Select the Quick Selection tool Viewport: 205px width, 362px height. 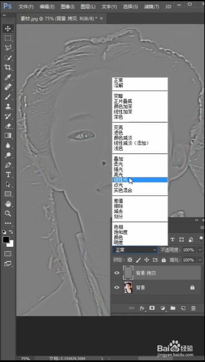pyautogui.click(x=8, y=58)
